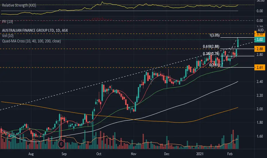Image resolution: width=267 pixels, height=158 pixels.
Task: Select the Fibonacci 0.382(2.78) level label
Action: click(x=211, y=54)
